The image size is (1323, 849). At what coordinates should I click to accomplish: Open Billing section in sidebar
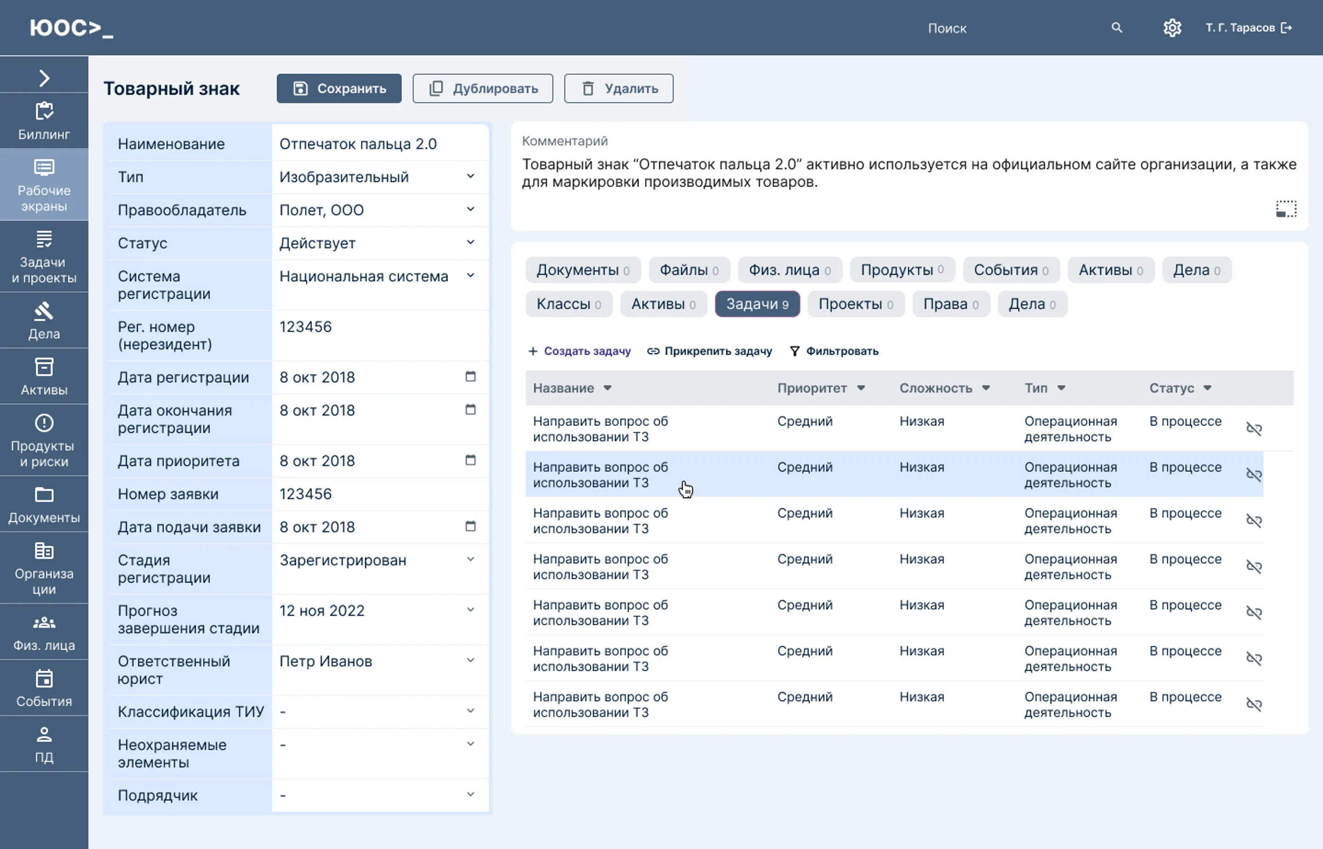click(44, 121)
